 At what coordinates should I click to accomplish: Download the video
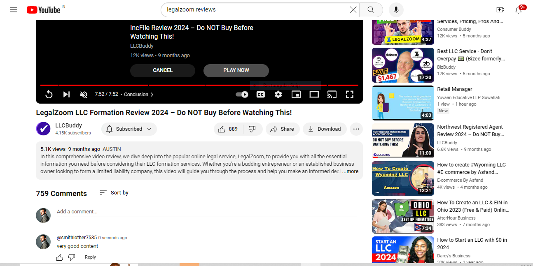coord(325,129)
